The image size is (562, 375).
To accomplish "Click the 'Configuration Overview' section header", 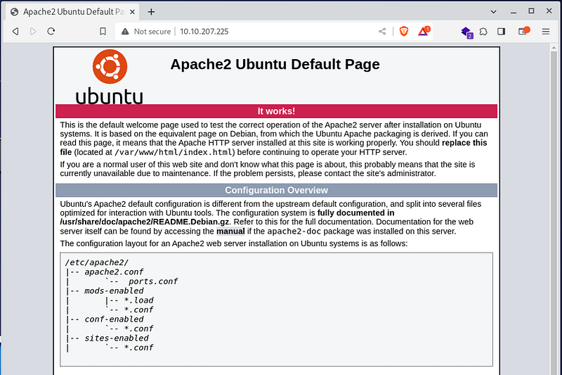I will click(x=276, y=190).
